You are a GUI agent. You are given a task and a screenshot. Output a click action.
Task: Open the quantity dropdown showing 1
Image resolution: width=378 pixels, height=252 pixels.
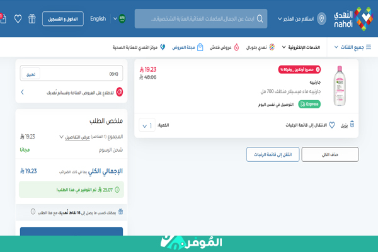point(147,125)
